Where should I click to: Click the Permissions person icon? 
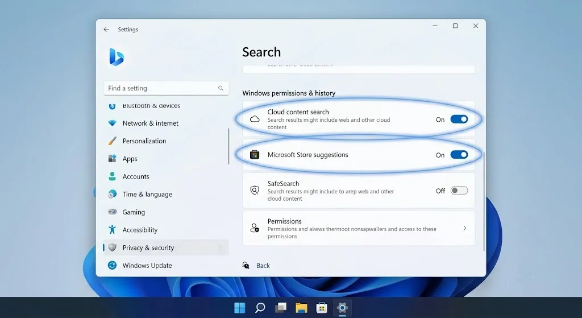(x=255, y=228)
